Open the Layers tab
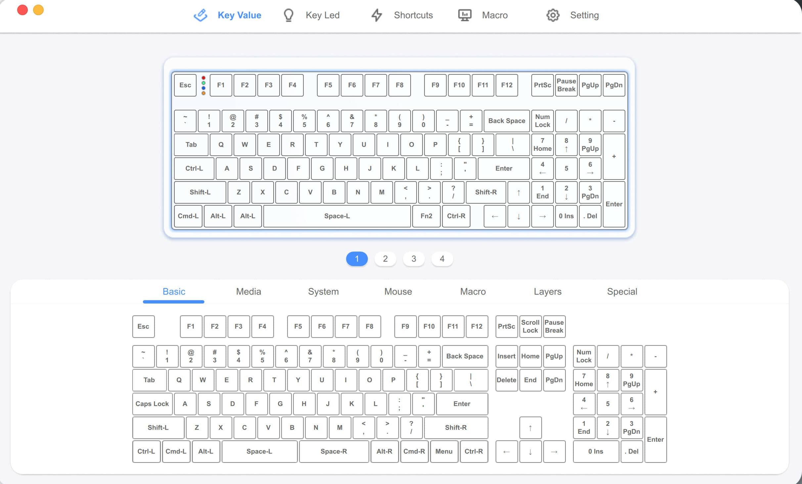This screenshot has width=802, height=484. [547, 292]
